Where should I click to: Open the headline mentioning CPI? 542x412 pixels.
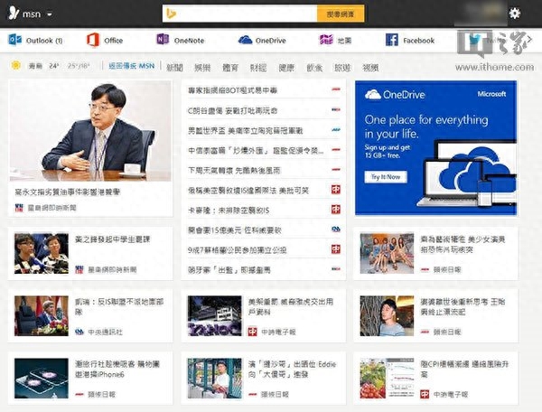464,370
